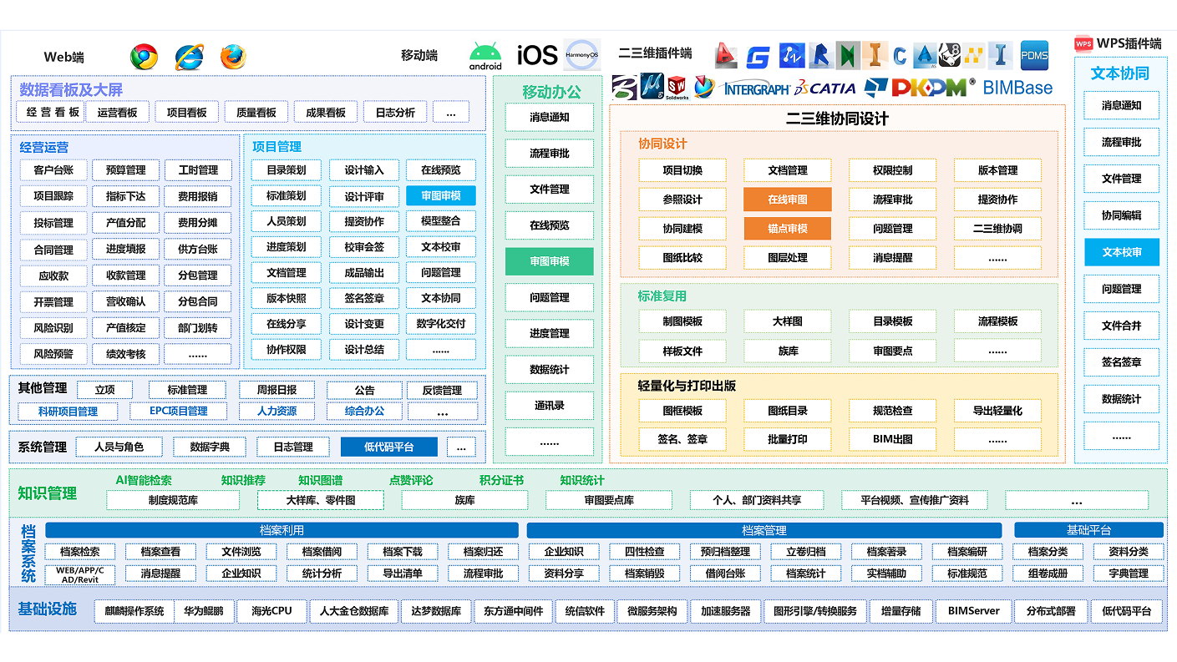Click the SolidWorks logo icon
The width and height of the screenshot is (1177, 662).
[x=677, y=85]
